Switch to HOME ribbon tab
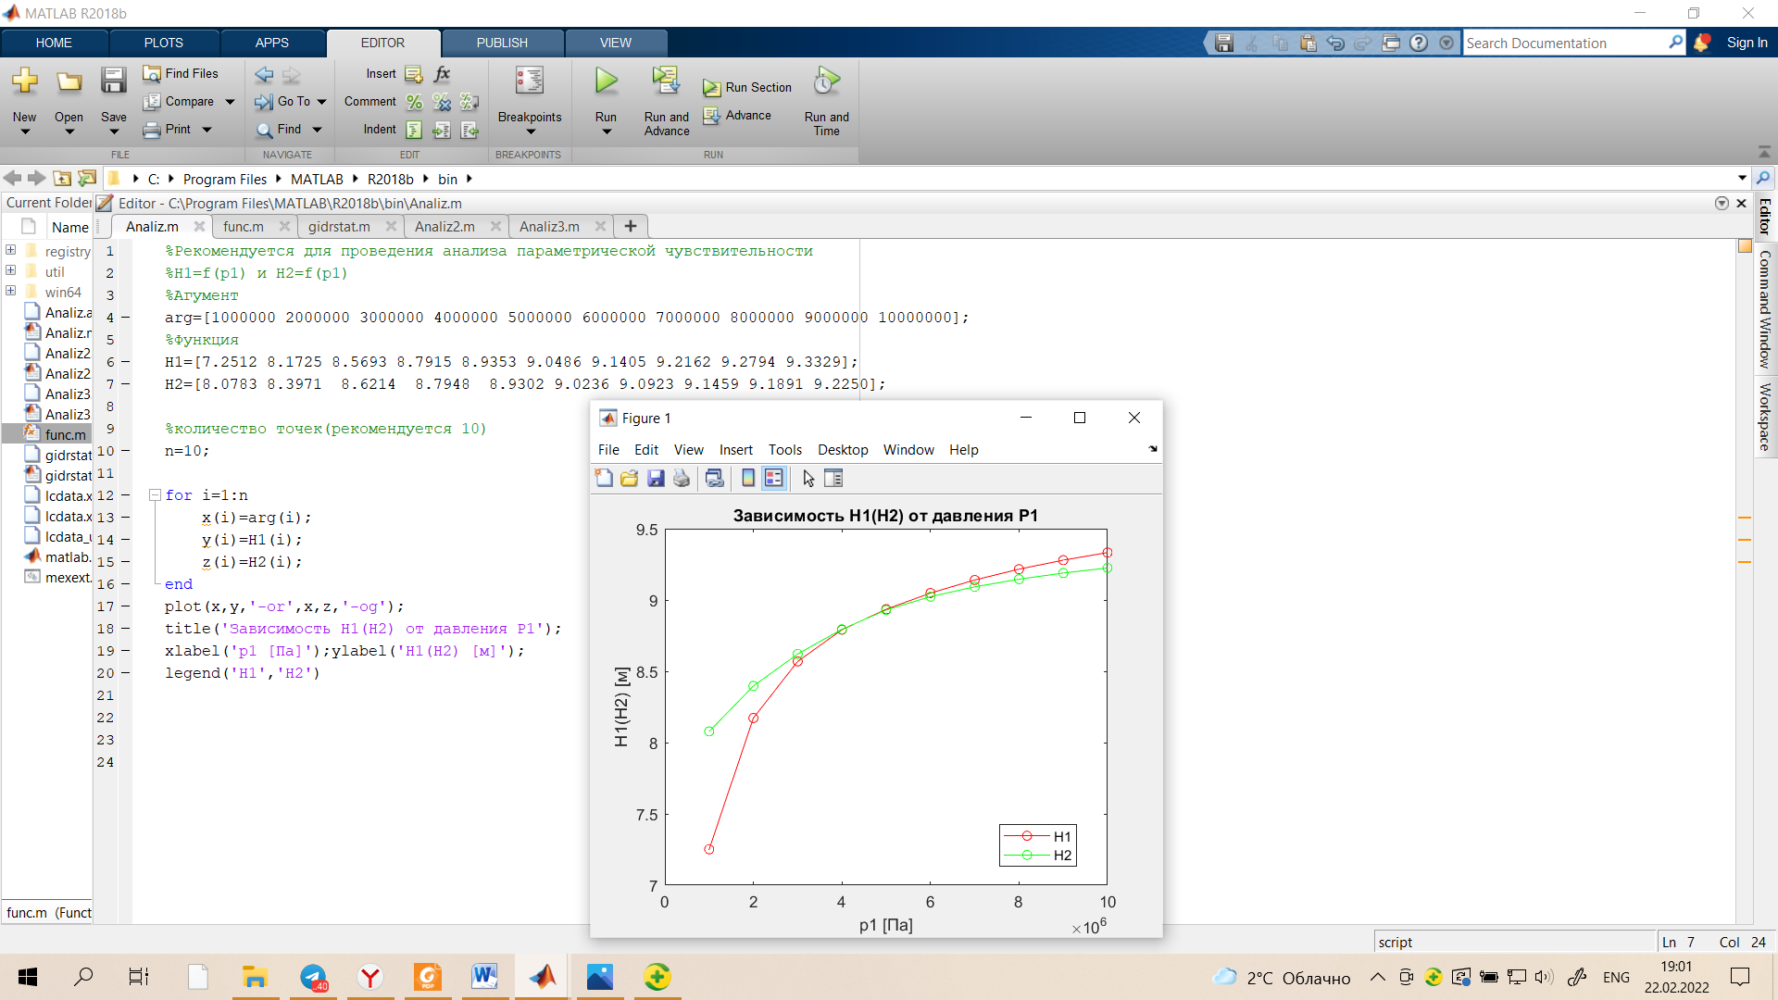This screenshot has width=1778, height=1000. 54,43
